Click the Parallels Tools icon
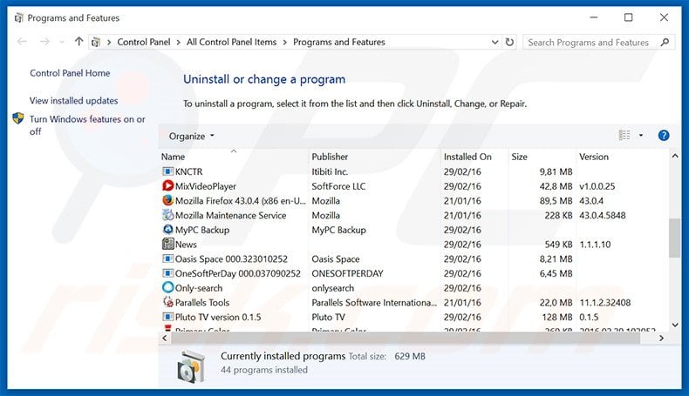The height and width of the screenshot is (396, 689). [x=167, y=302]
